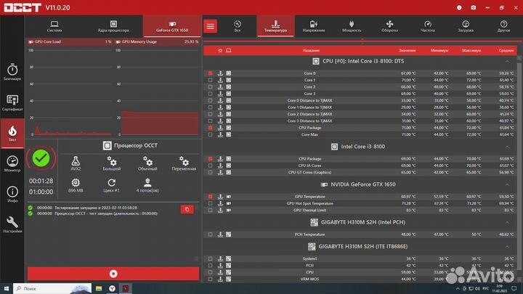Viewport: 523px width, 294px height.
Task: Switch to the Напряжение sensor tab
Action: pos(314,27)
